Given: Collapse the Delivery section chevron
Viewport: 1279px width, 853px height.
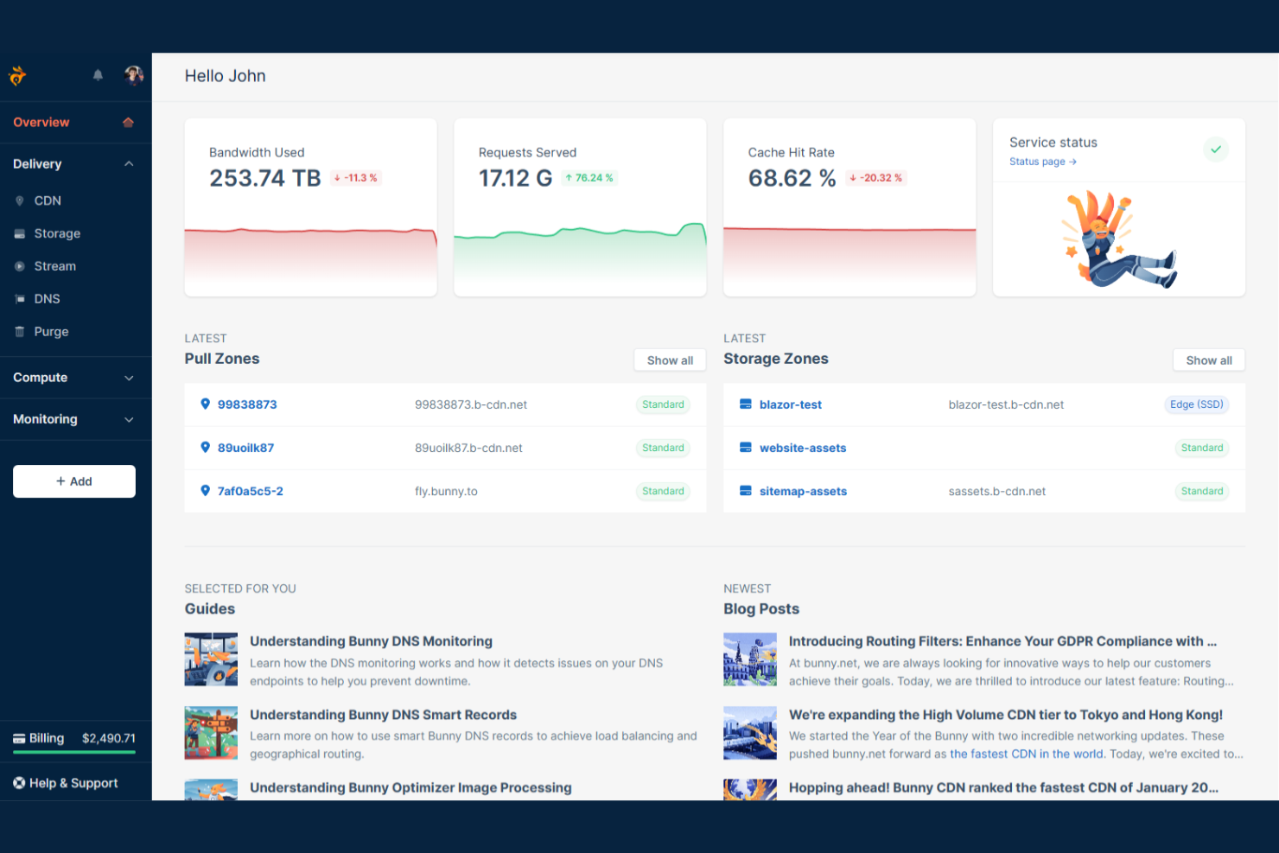Looking at the screenshot, I should pos(129,163).
